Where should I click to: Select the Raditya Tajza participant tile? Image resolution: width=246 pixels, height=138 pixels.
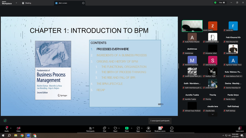coord(213,72)
